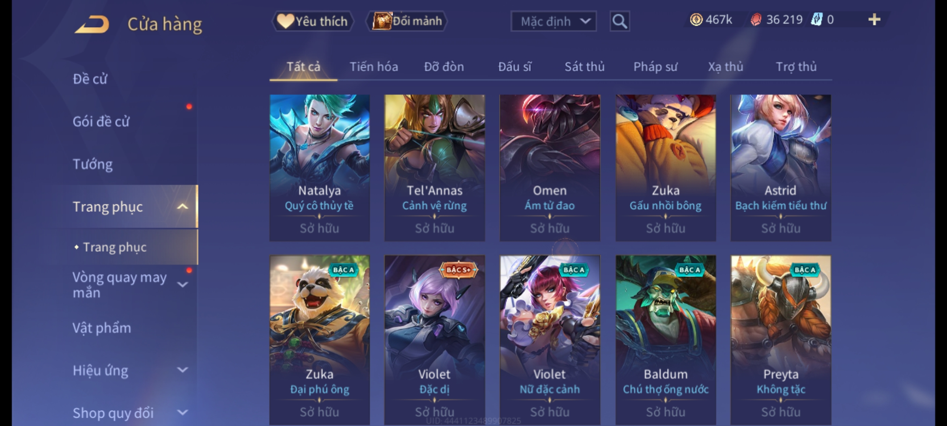Select the Tiến hóa tab
947x426 pixels.
374,67
